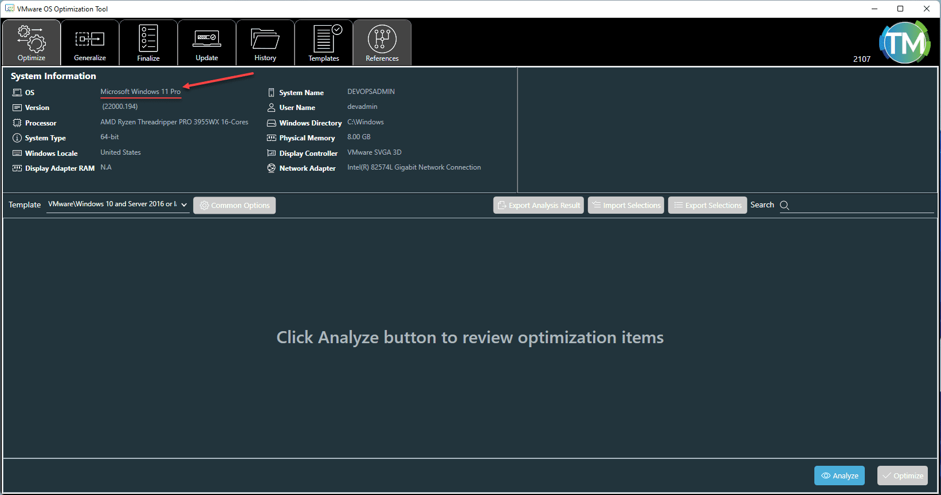Image resolution: width=941 pixels, height=495 pixels.
Task: Go to the Update tab
Action: [207, 42]
